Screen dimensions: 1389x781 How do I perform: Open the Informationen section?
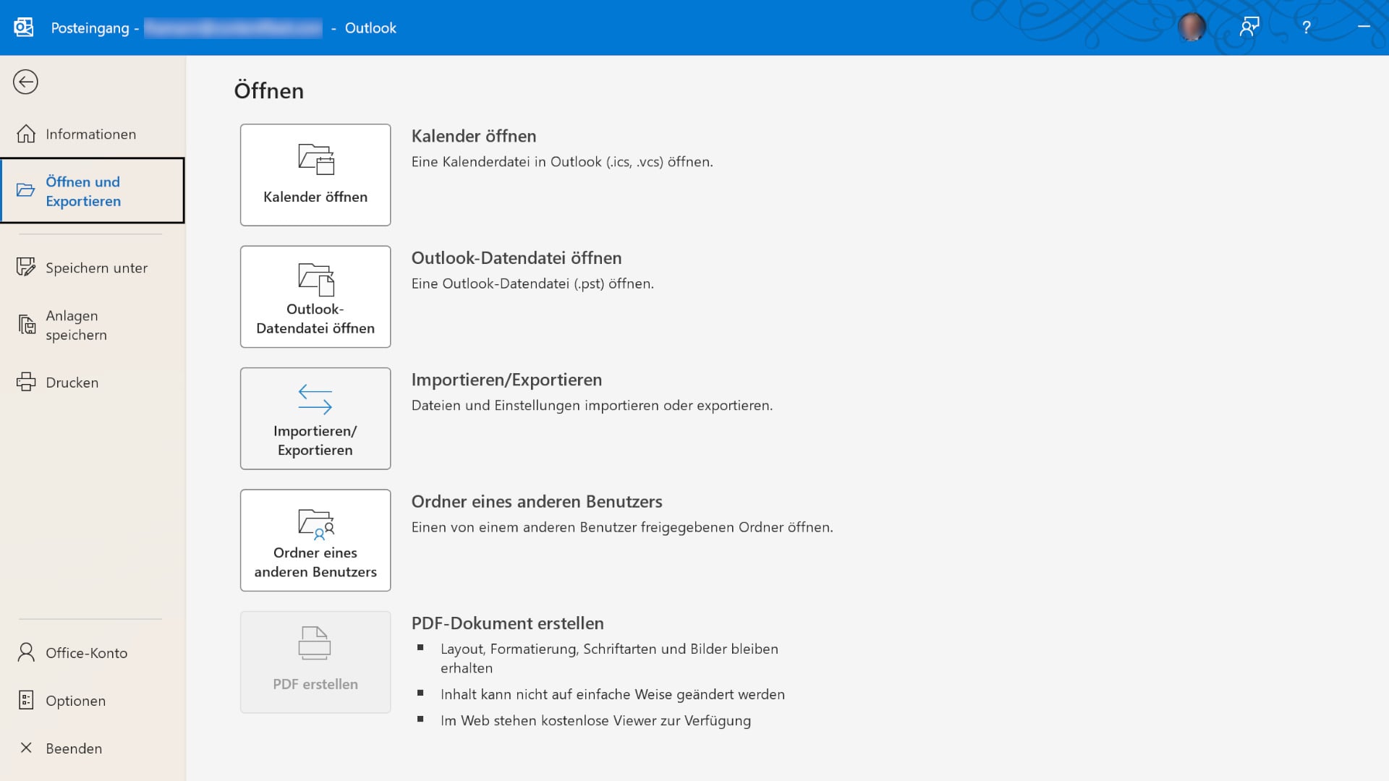(x=93, y=134)
